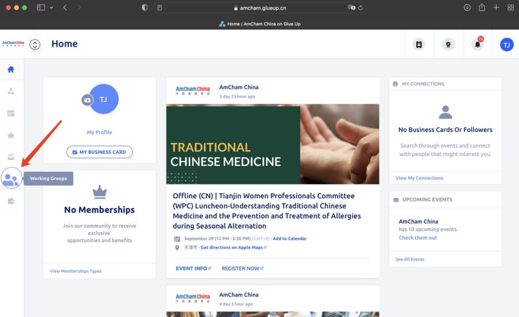The height and width of the screenshot is (317, 519).
Task: Click the community network sidebar icon
Action: [x=11, y=91]
